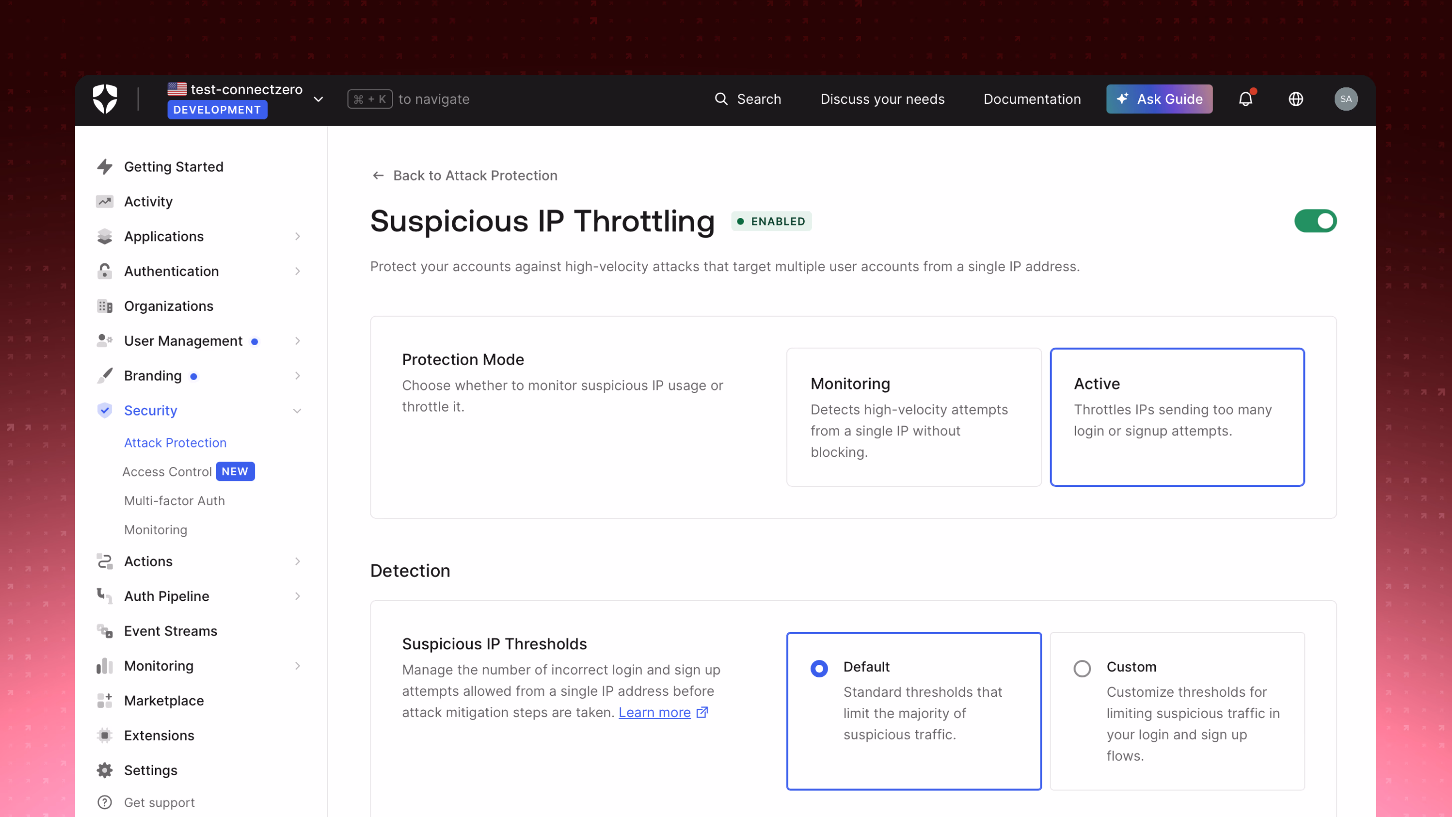1452x817 pixels.
Task: Click the Auth Pipeline icon
Action: click(x=104, y=597)
